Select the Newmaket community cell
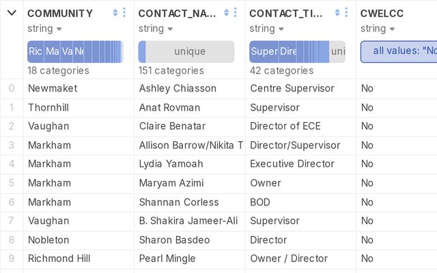 [x=53, y=88]
